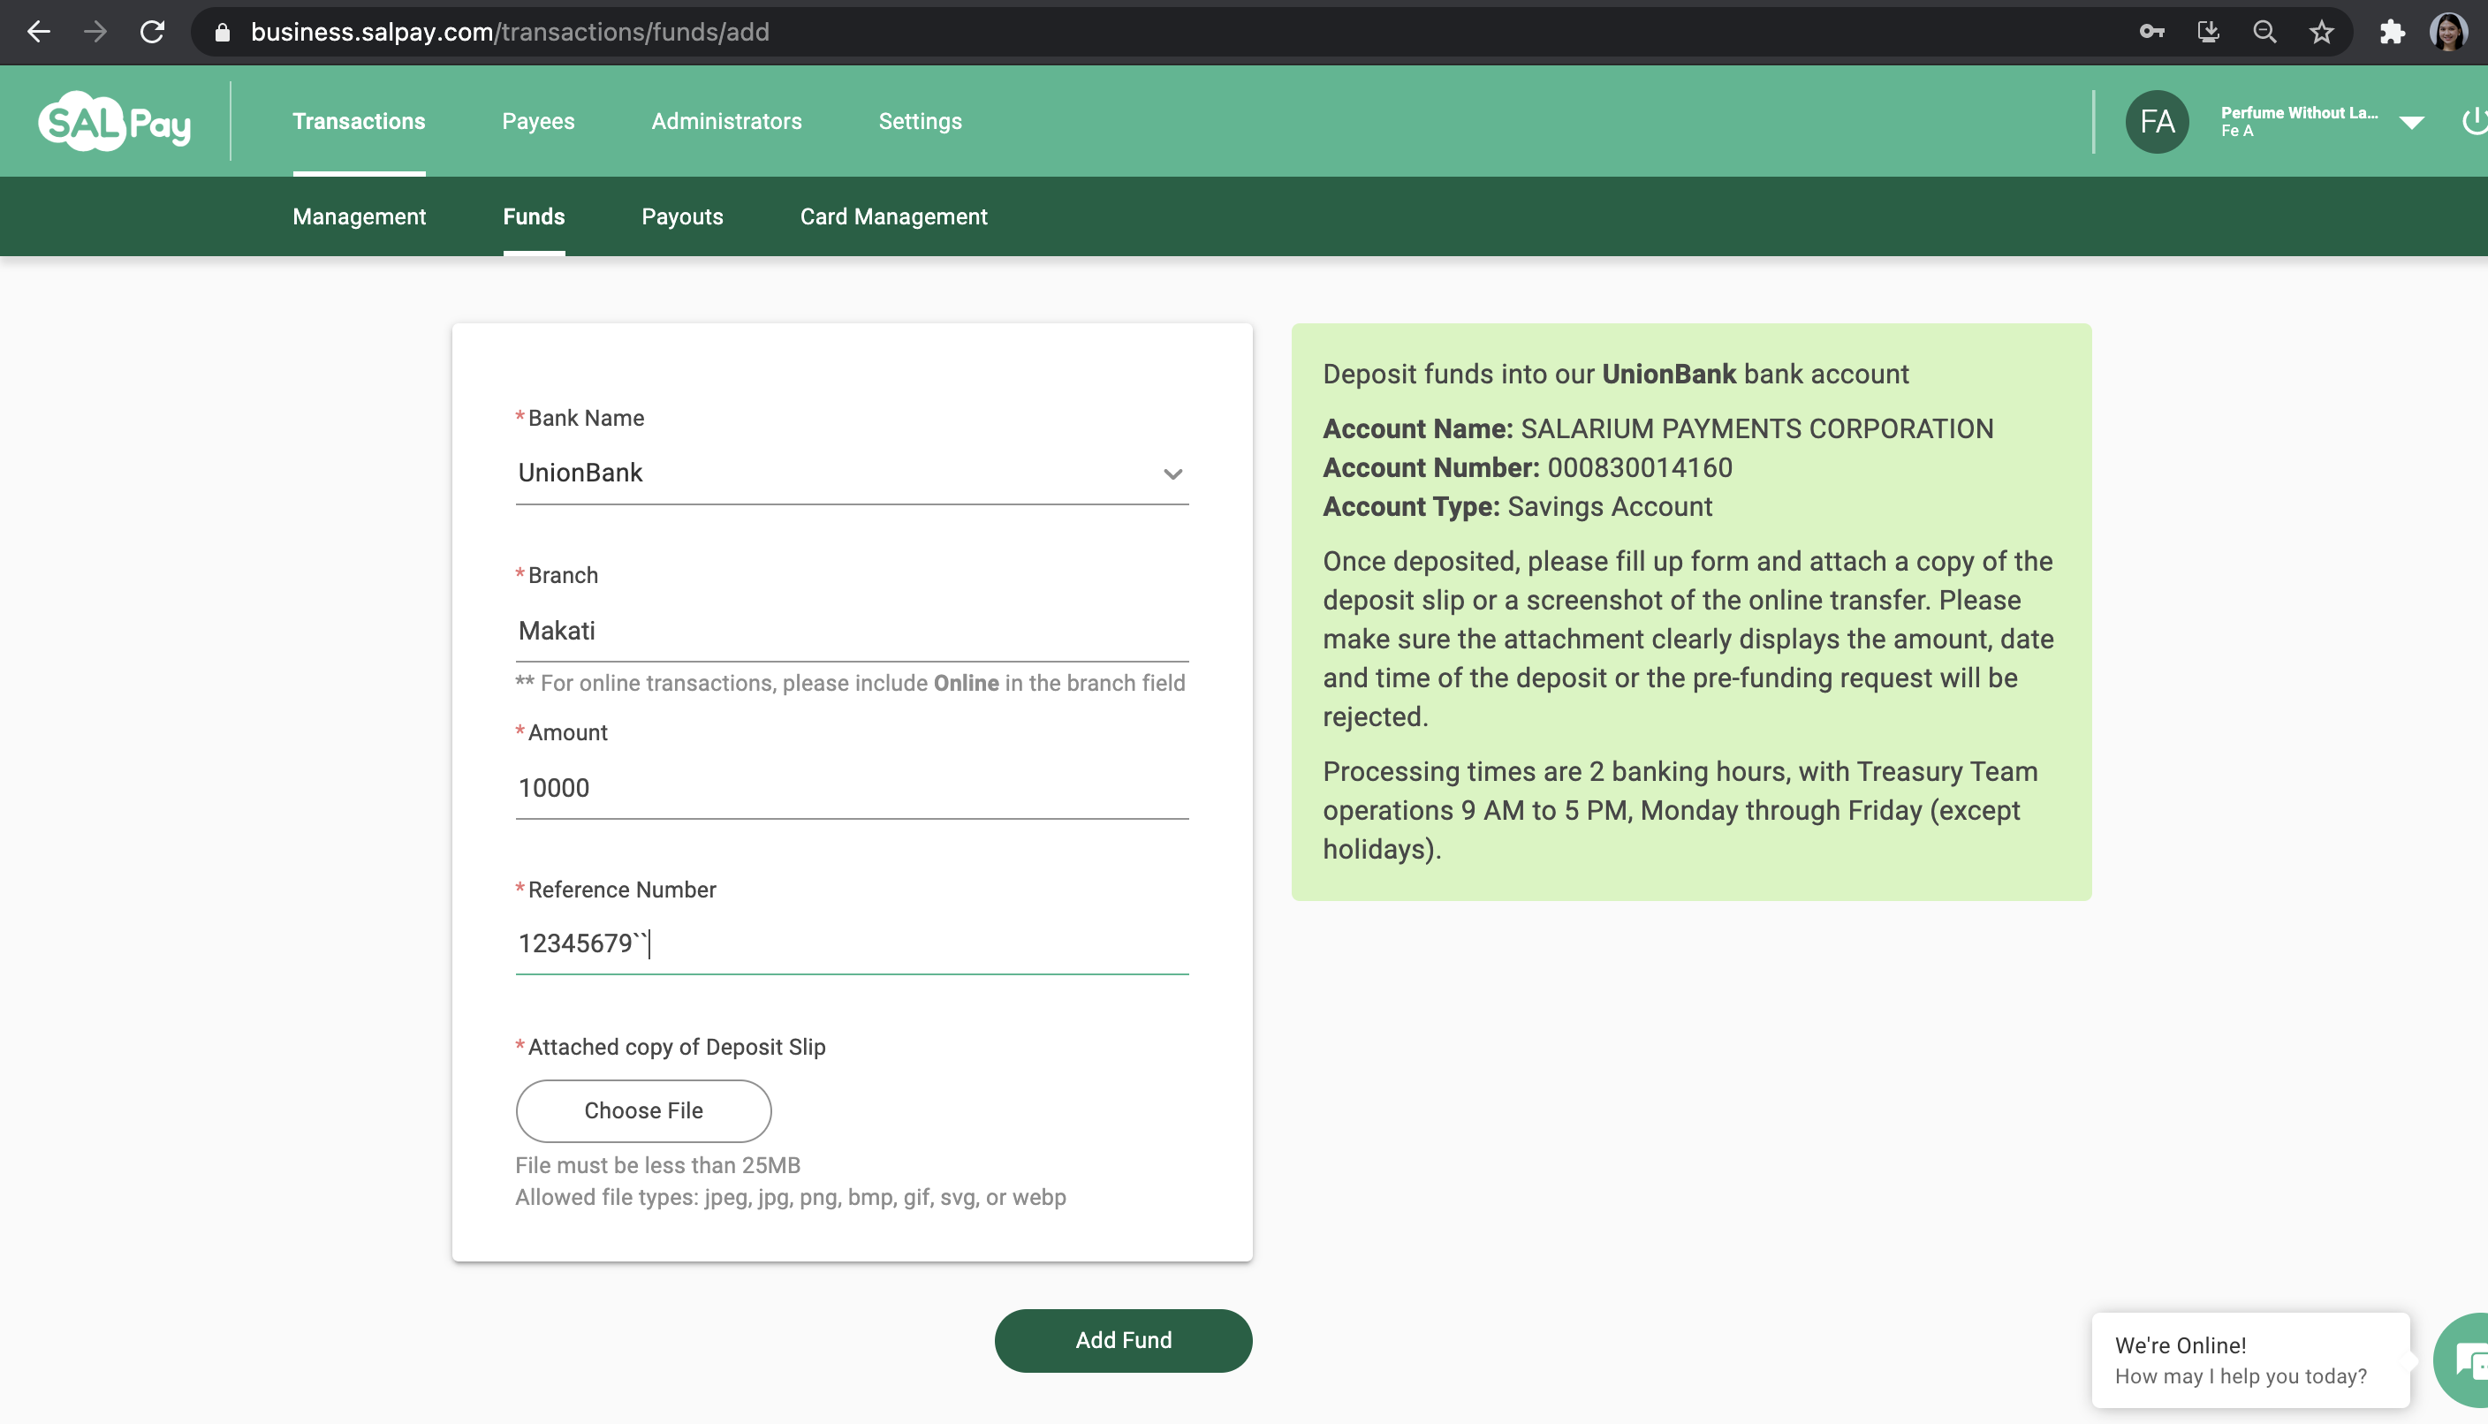Open the Payees menu
The width and height of the screenshot is (2488, 1424).
point(538,121)
